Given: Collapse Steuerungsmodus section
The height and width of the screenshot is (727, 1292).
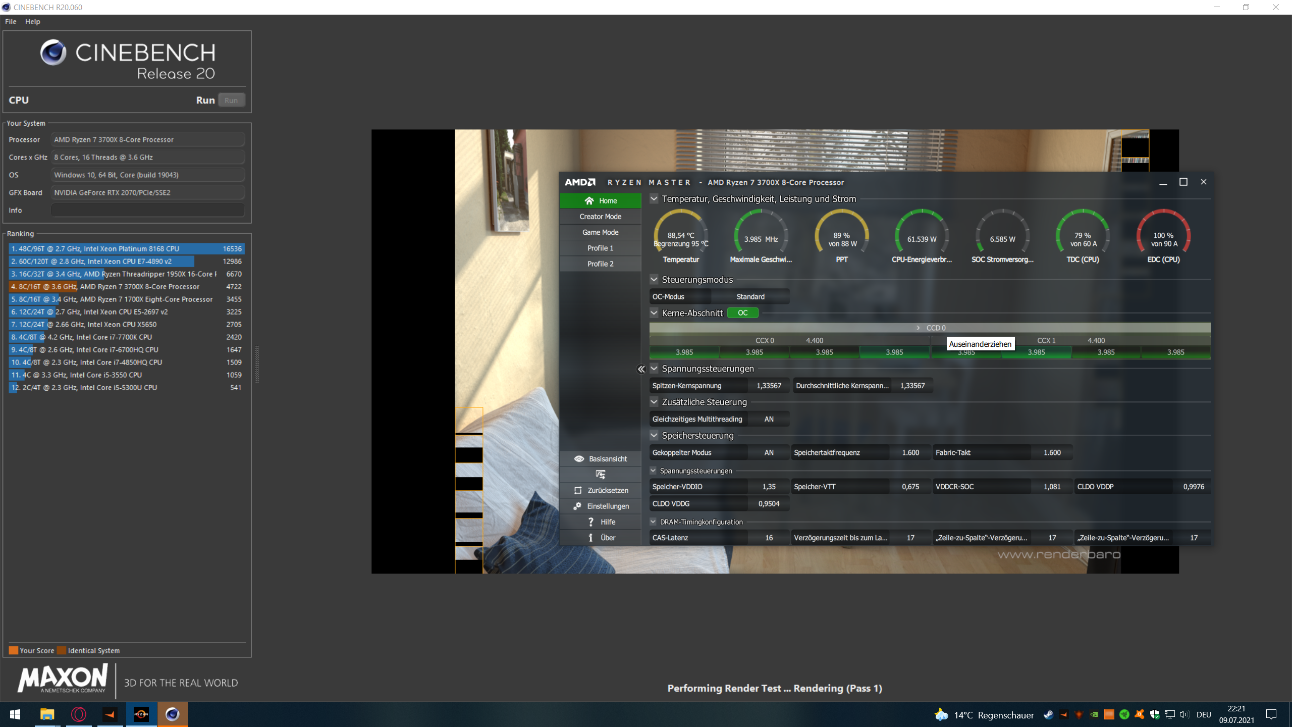Looking at the screenshot, I should (654, 279).
